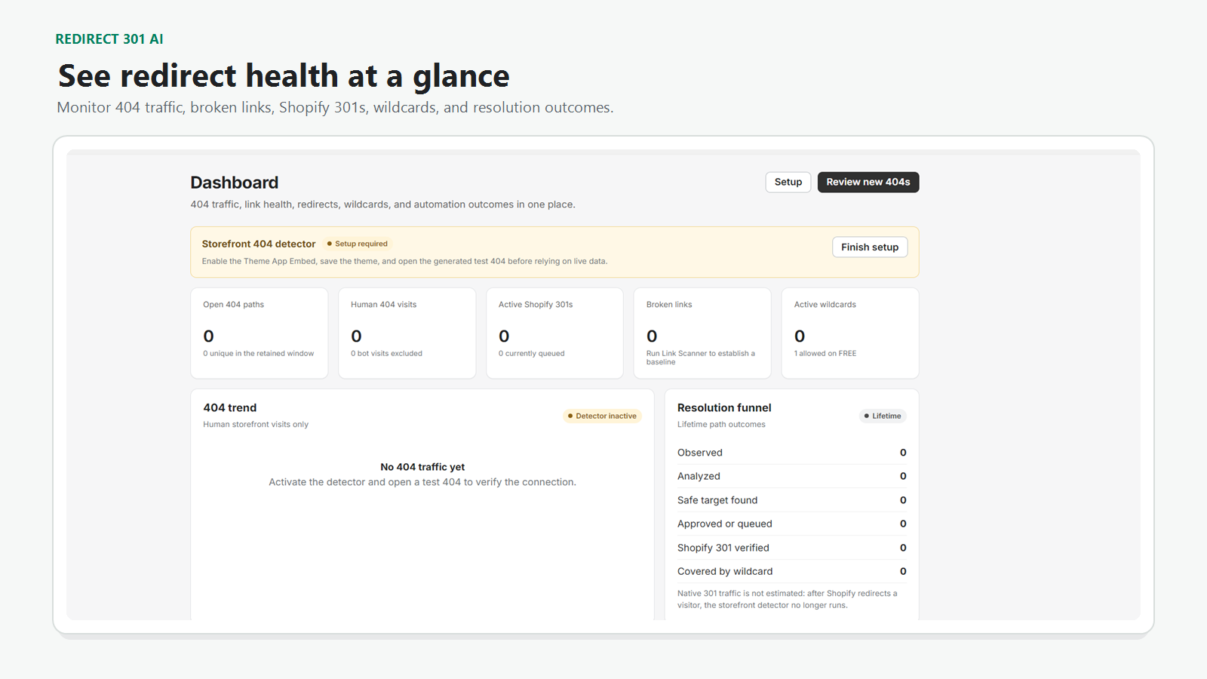Click 'Activate the detector and open a test 404' text
Image resolution: width=1207 pixels, height=679 pixels.
click(422, 482)
